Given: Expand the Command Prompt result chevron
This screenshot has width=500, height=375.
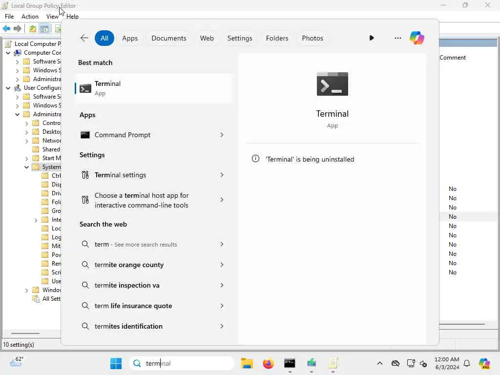Looking at the screenshot, I should pos(222,135).
